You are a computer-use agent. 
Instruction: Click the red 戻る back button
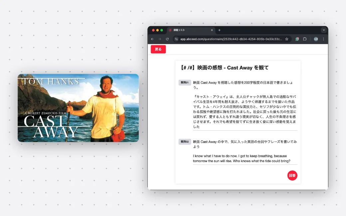coord(158,49)
